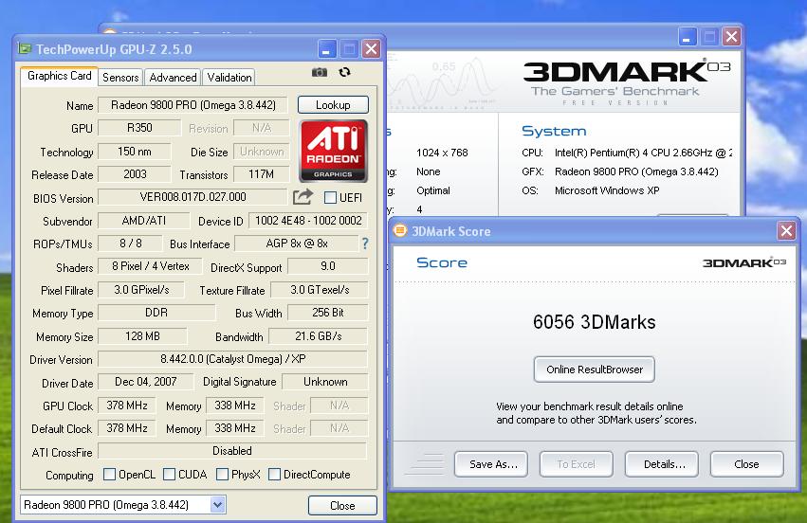
Task: Click the OS Microsoft Windows XP line
Action: (x=591, y=190)
